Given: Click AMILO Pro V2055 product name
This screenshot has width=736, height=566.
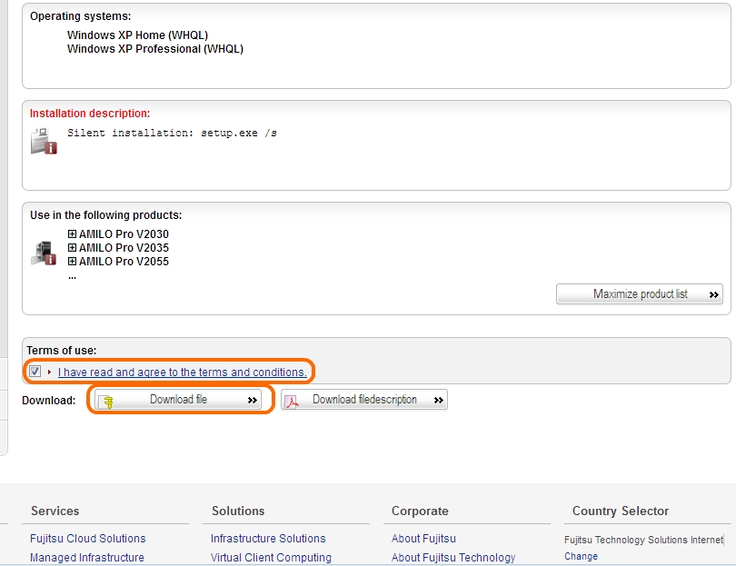Looking at the screenshot, I should click(x=124, y=261).
